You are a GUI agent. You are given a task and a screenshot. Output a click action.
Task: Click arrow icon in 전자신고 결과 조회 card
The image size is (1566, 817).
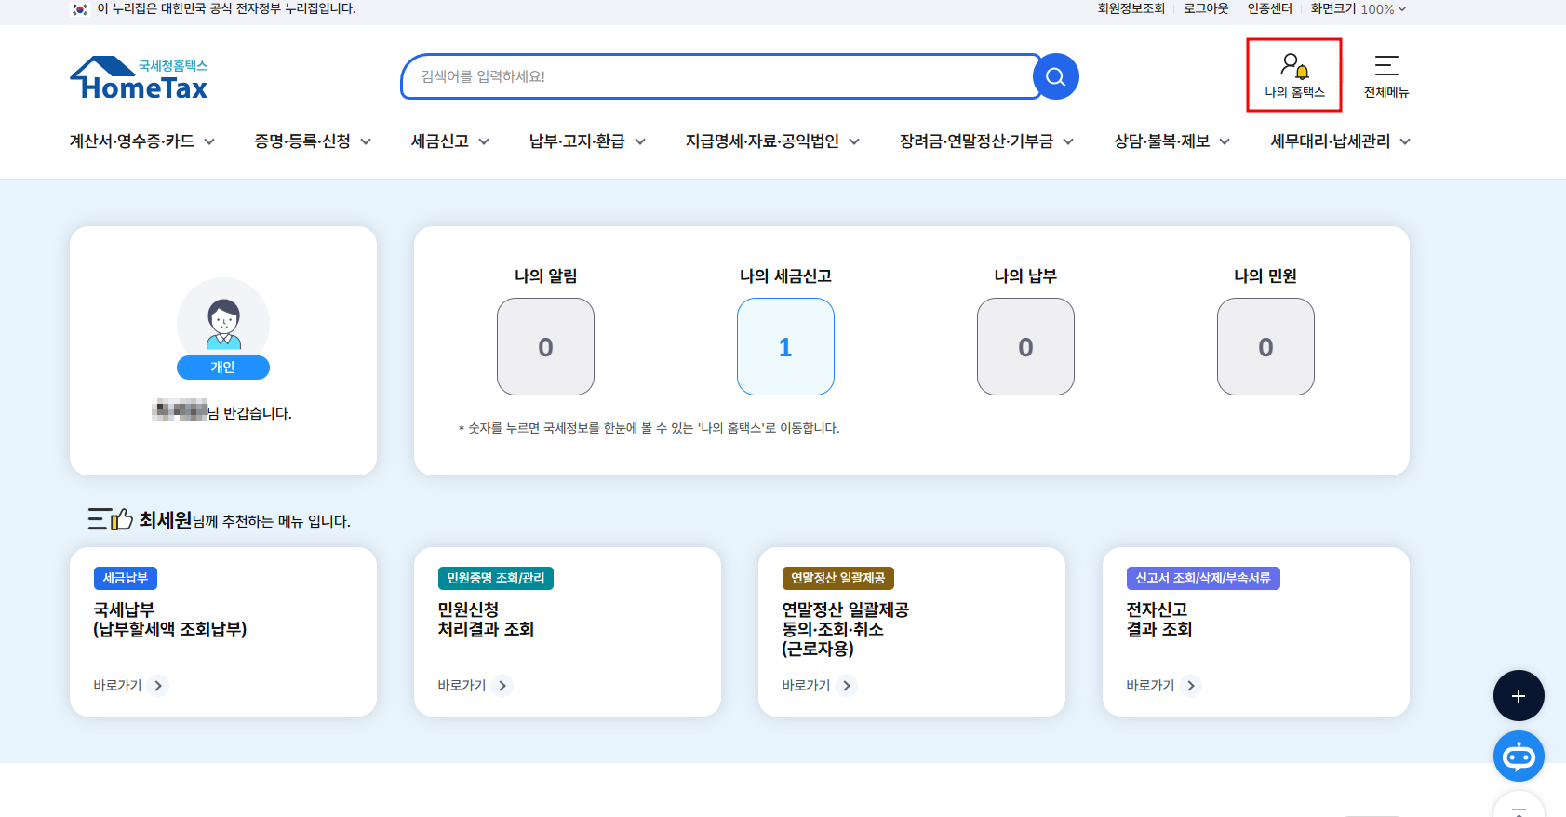coord(1191,686)
